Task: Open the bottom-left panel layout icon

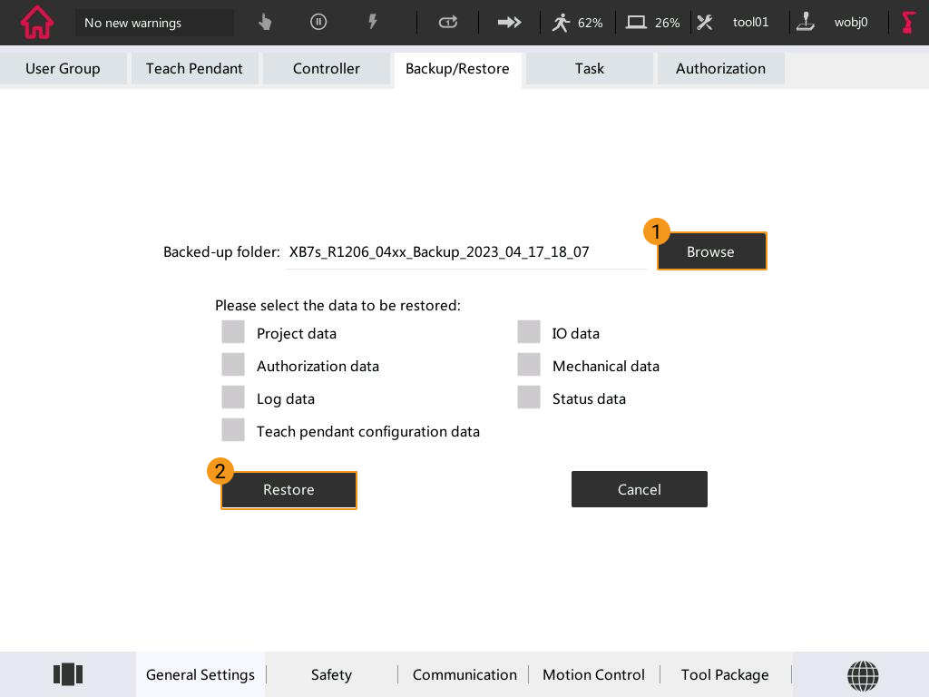Action: 68,674
